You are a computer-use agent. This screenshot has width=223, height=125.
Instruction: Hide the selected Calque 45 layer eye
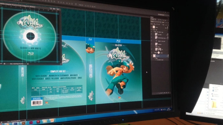(x=151, y=56)
